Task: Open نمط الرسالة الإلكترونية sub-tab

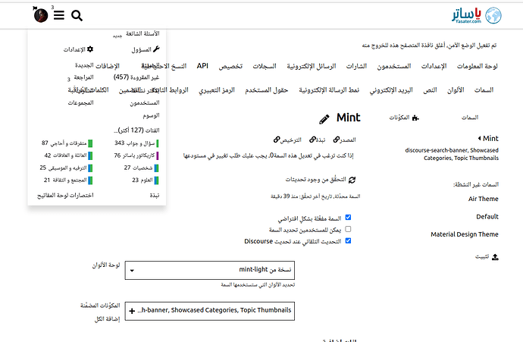Action: pyautogui.click(x=329, y=90)
